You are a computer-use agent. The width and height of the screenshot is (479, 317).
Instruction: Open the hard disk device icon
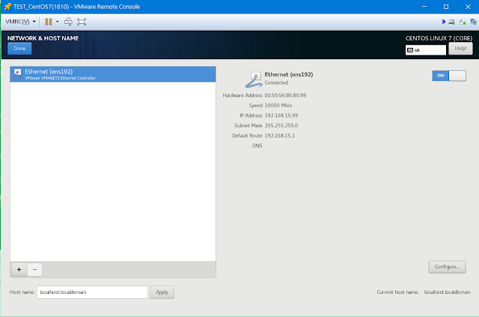pyautogui.click(x=452, y=22)
